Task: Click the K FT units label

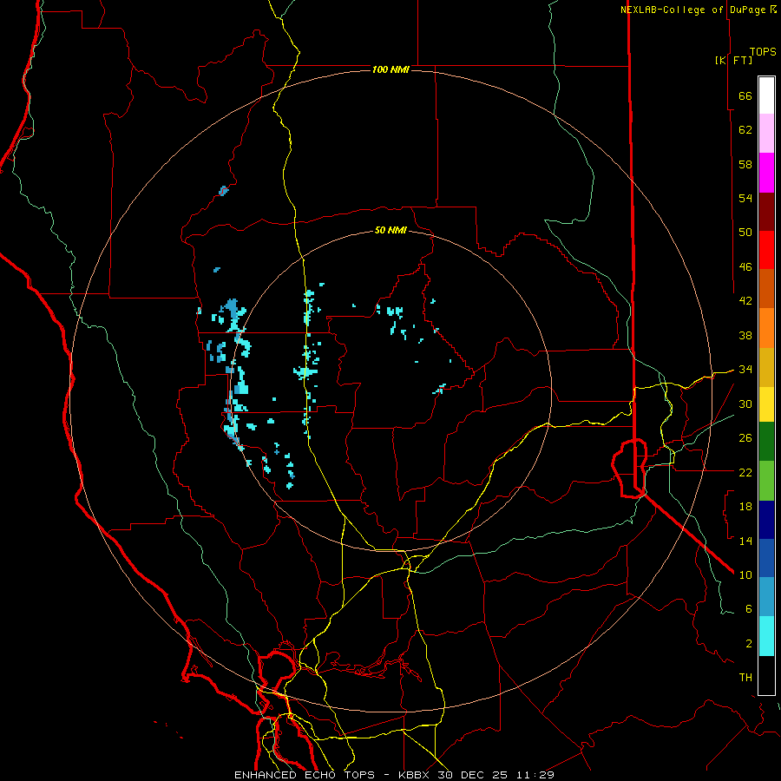Action: tap(733, 60)
